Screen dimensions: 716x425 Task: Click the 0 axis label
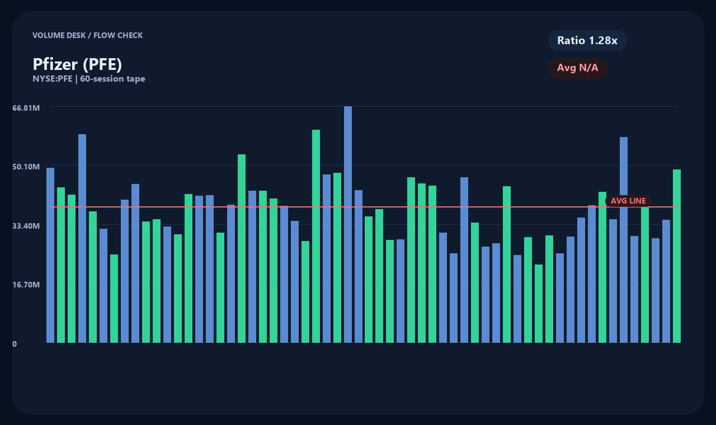(x=15, y=344)
